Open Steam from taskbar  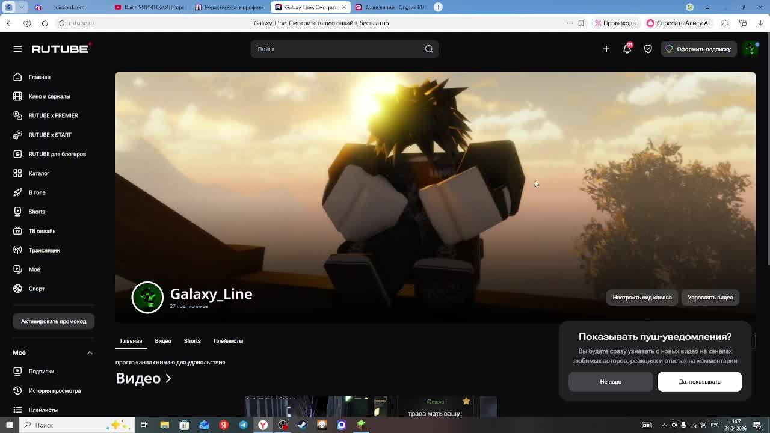(302, 425)
